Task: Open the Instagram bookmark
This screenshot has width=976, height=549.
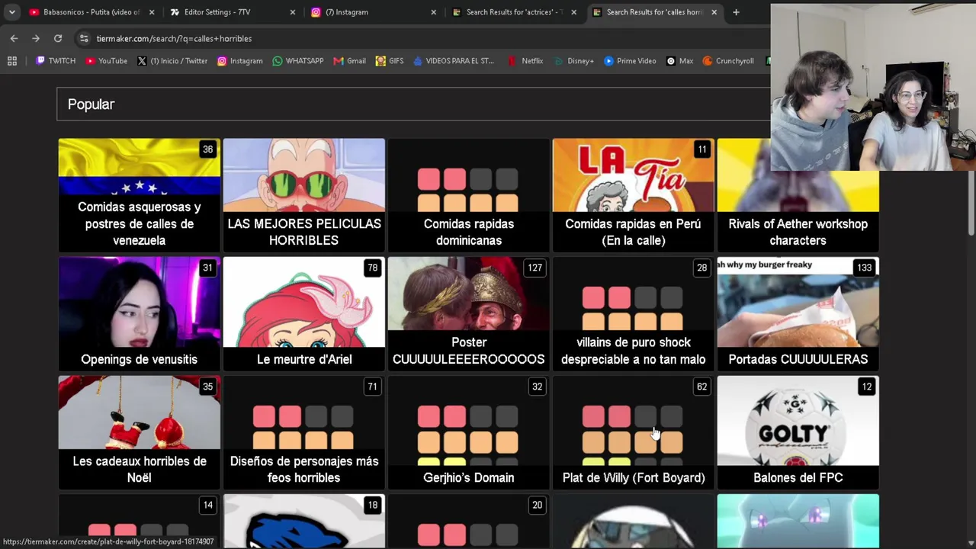Action: pyautogui.click(x=240, y=61)
